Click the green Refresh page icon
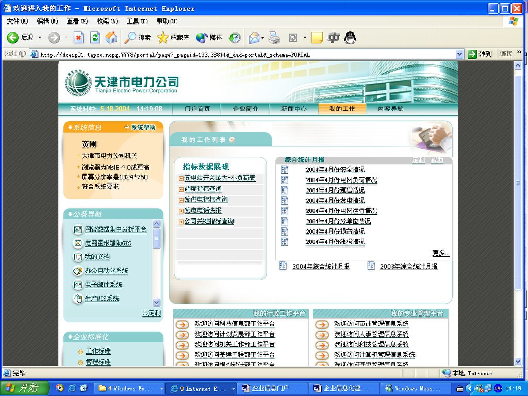The height and width of the screenshot is (396, 528). pos(95,38)
